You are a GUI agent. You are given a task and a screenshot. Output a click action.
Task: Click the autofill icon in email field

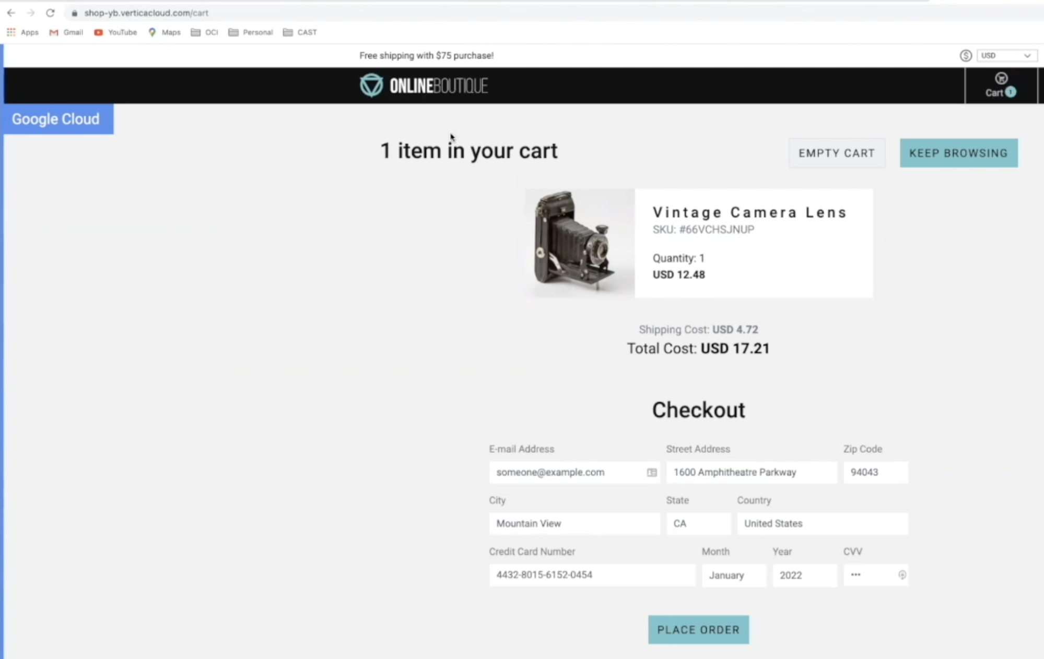coord(651,472)
